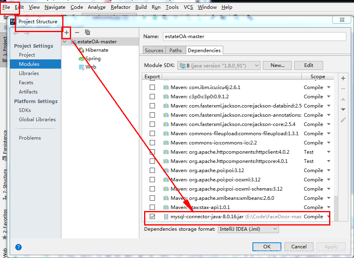Open the Project tool window sidebar
The height and width of the screenshot is (258, 354).
[x=4, y=49]
